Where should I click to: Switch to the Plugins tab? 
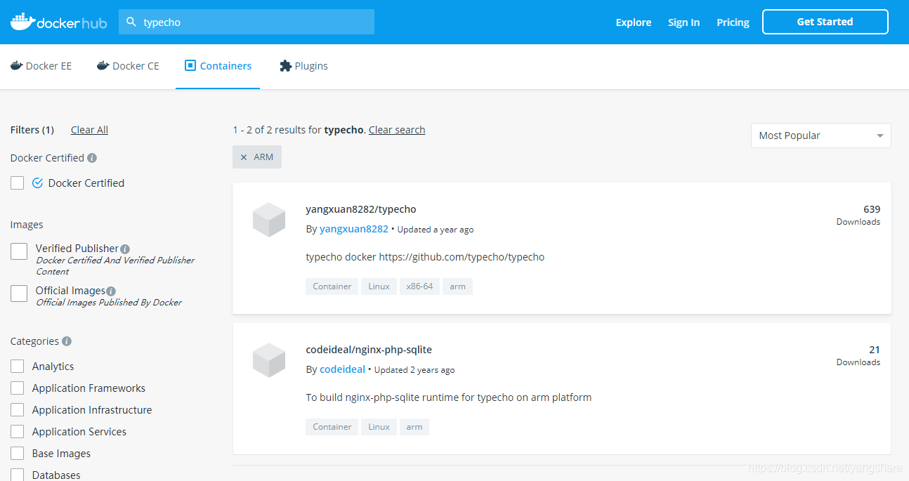[303, 66]
